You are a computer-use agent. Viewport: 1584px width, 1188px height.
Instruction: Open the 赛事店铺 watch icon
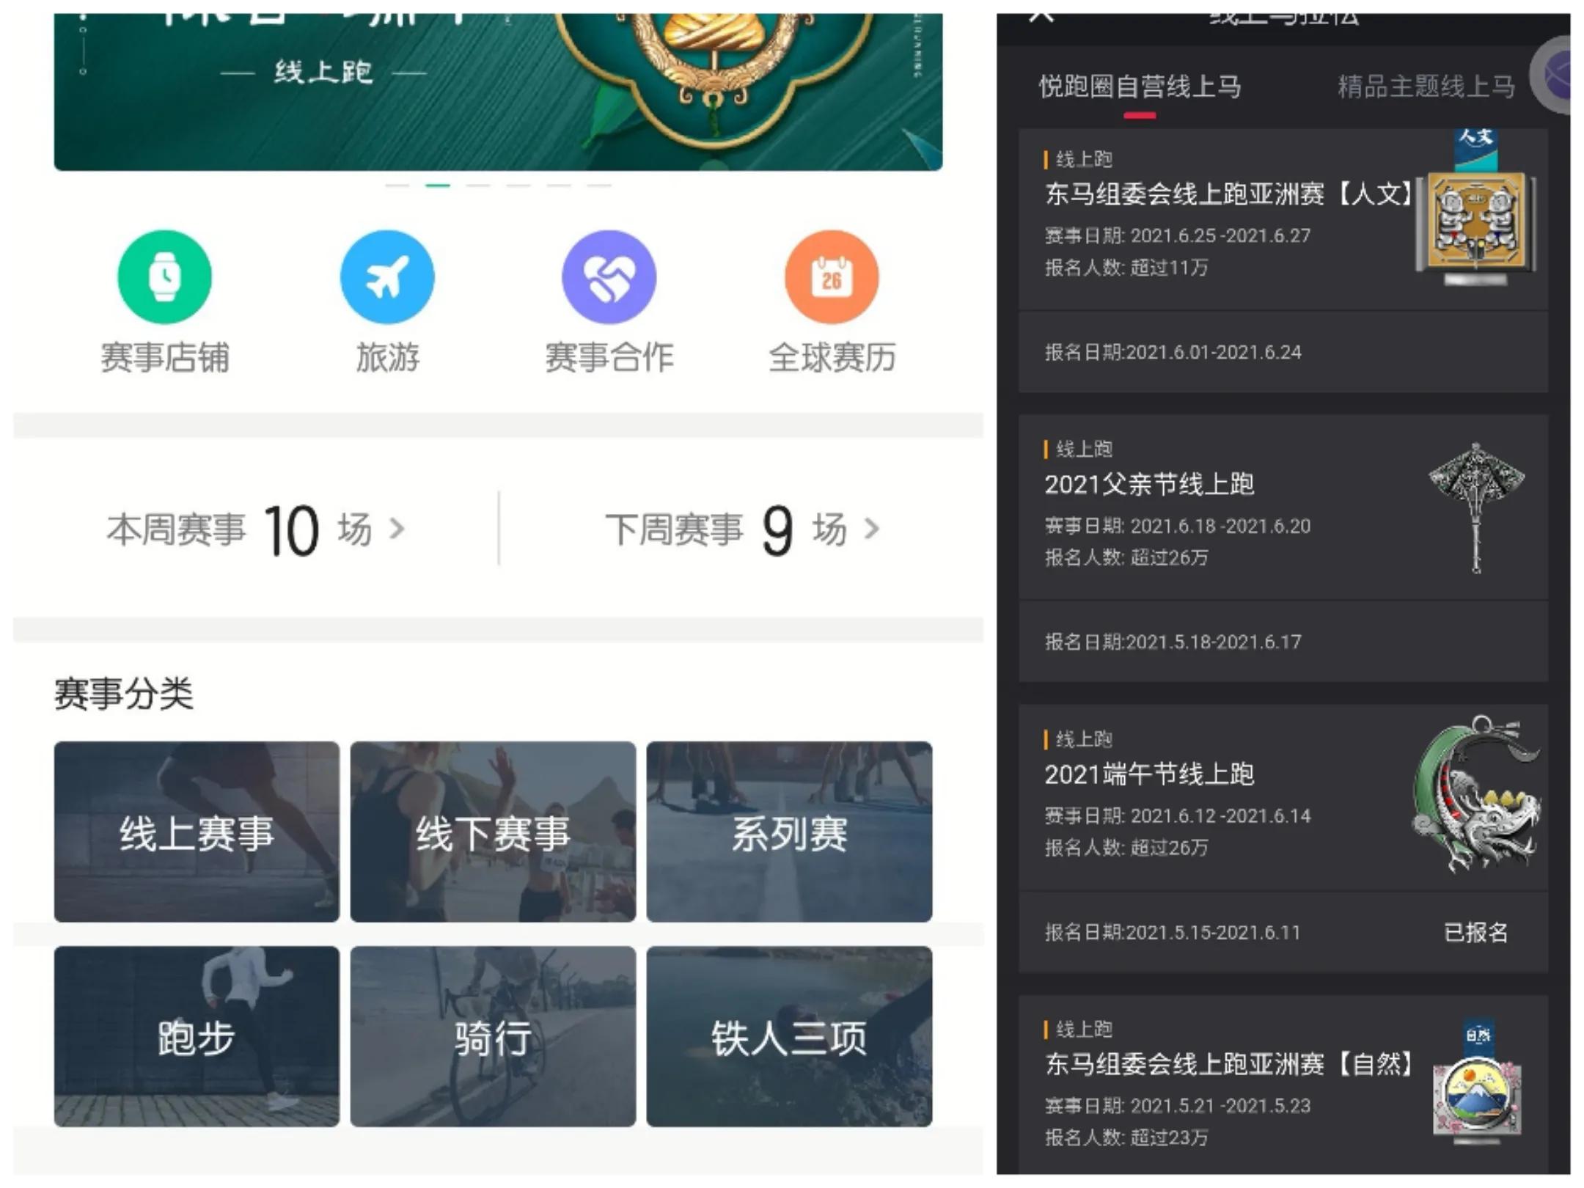pos(164,276)
